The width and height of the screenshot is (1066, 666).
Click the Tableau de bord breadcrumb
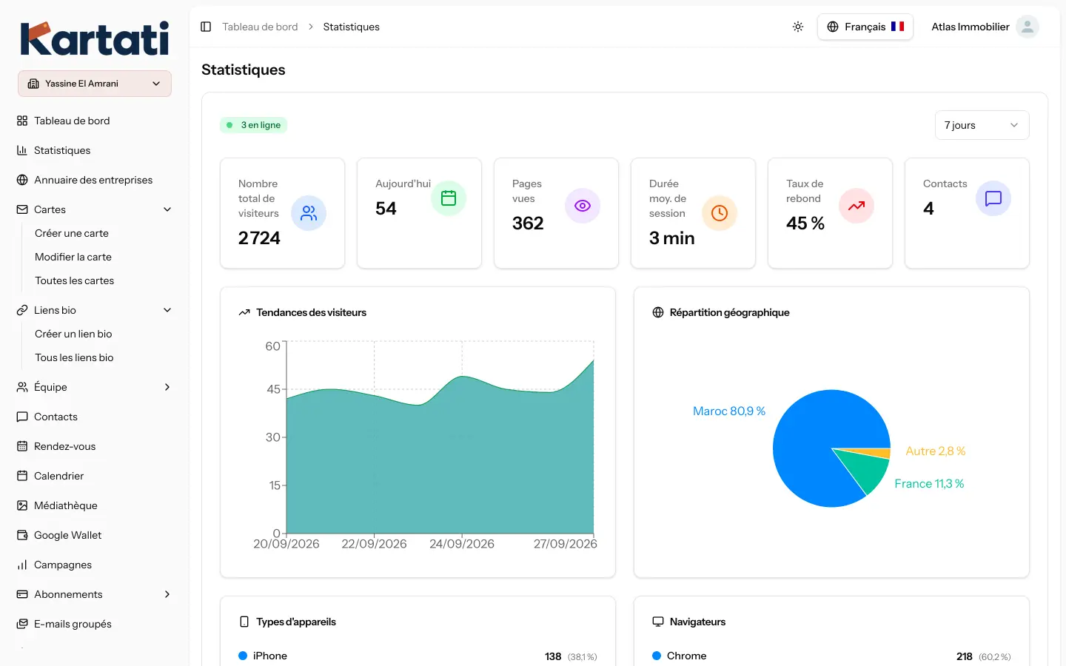[260, 27]
